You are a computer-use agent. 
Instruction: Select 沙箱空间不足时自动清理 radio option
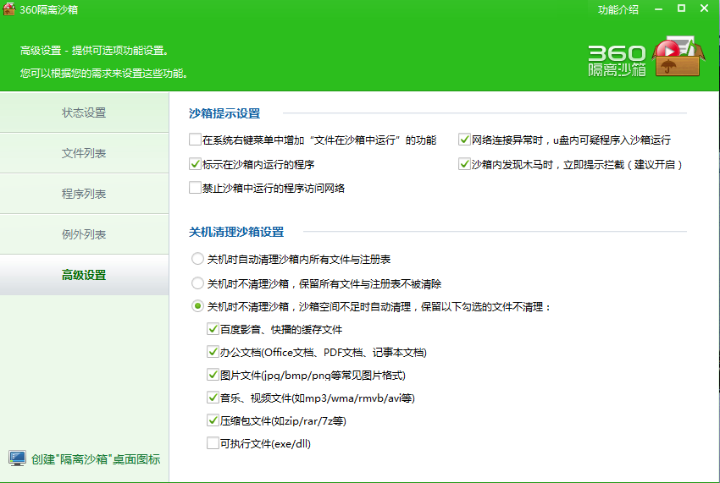[x=197, y=306]
